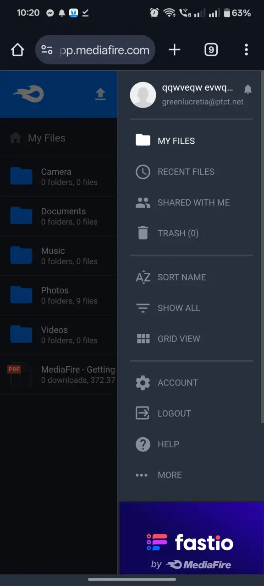Select the qqwveqw evwq account name
Image resolution: width=264 pixels, height=586 pixels.
[x=198, y=88]
